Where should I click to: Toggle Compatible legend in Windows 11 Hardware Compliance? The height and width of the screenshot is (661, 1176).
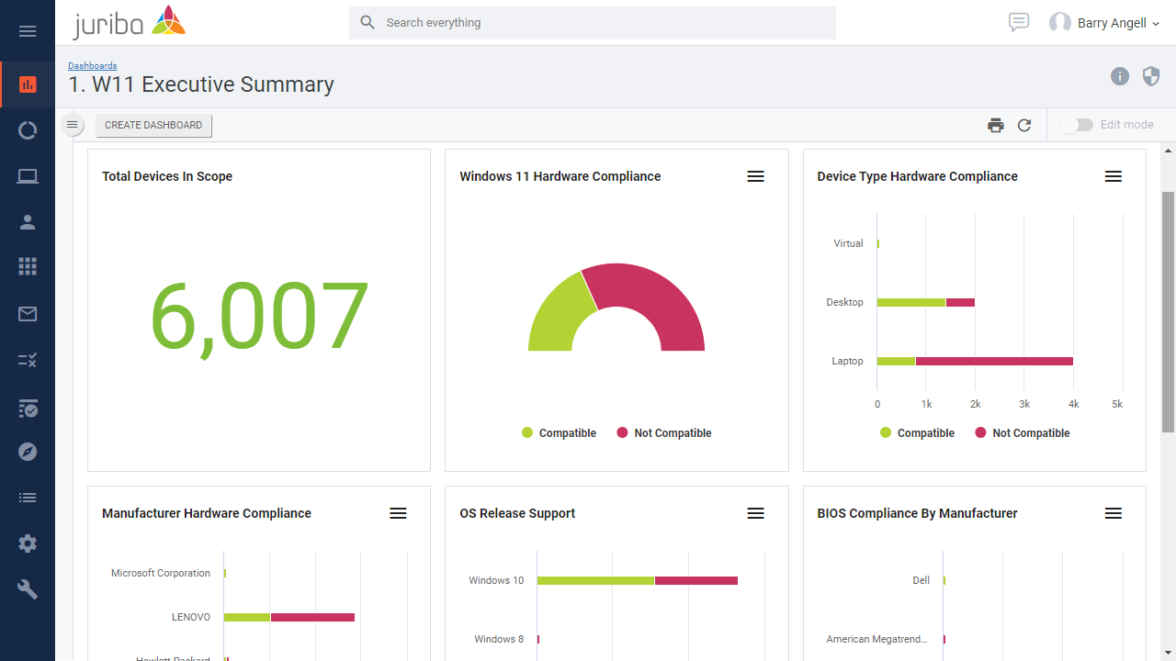click(559, 433)
